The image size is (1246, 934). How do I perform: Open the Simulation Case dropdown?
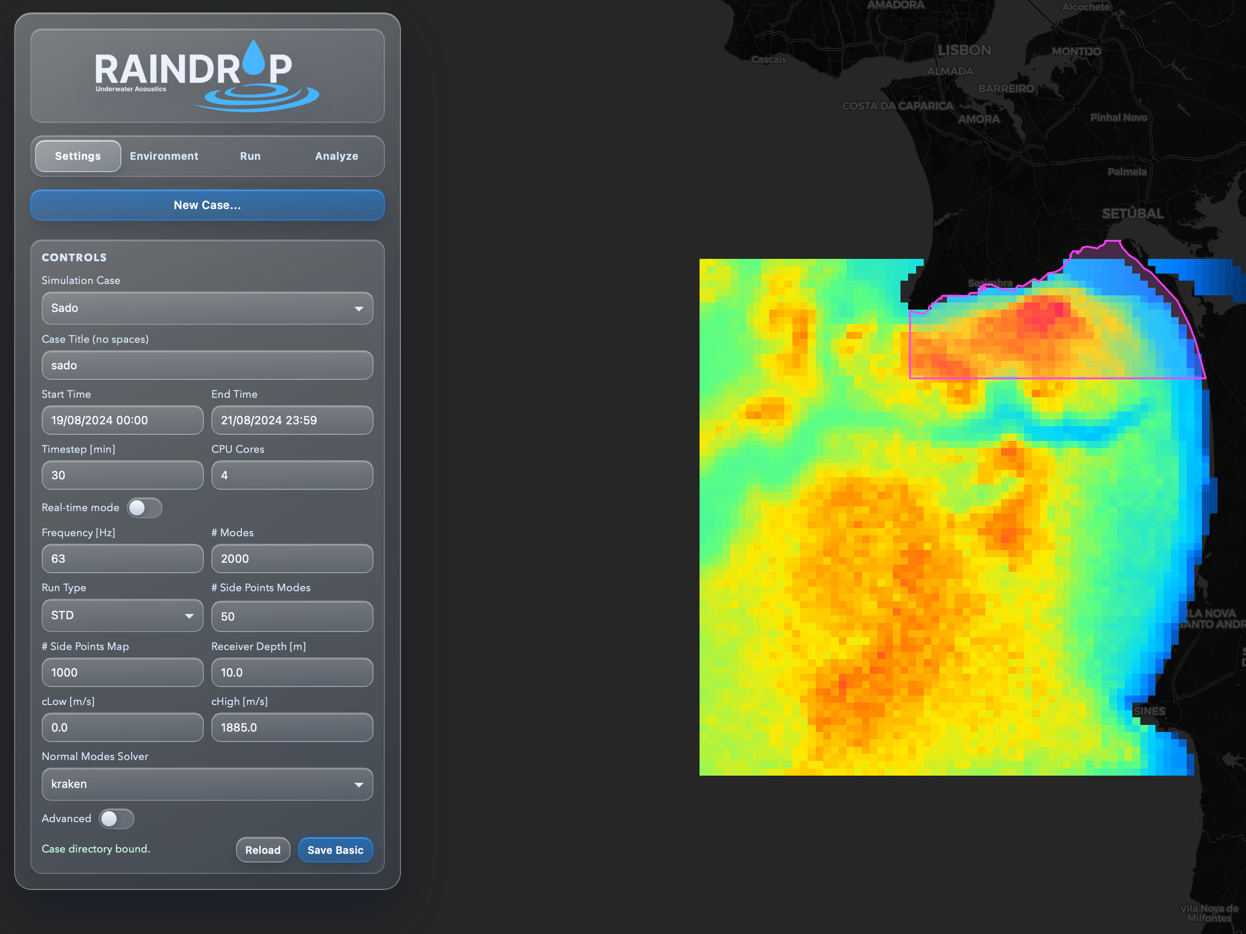pos(207,308)
